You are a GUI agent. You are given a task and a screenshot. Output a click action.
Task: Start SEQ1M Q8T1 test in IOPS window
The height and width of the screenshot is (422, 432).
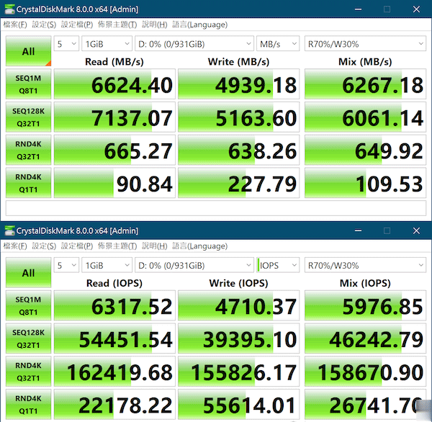(x=28, y=305)
